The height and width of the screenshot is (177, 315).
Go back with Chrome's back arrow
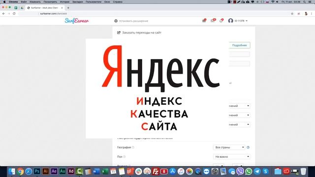[x=3, y=14]
